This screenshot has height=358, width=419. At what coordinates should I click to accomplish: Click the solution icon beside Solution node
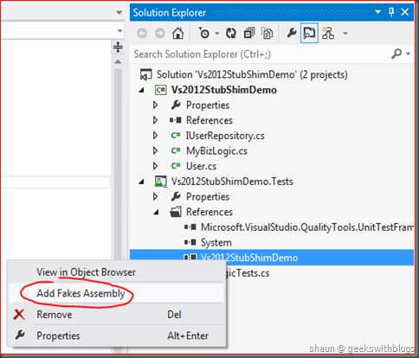pyautogui.click(x=145, y=74)
